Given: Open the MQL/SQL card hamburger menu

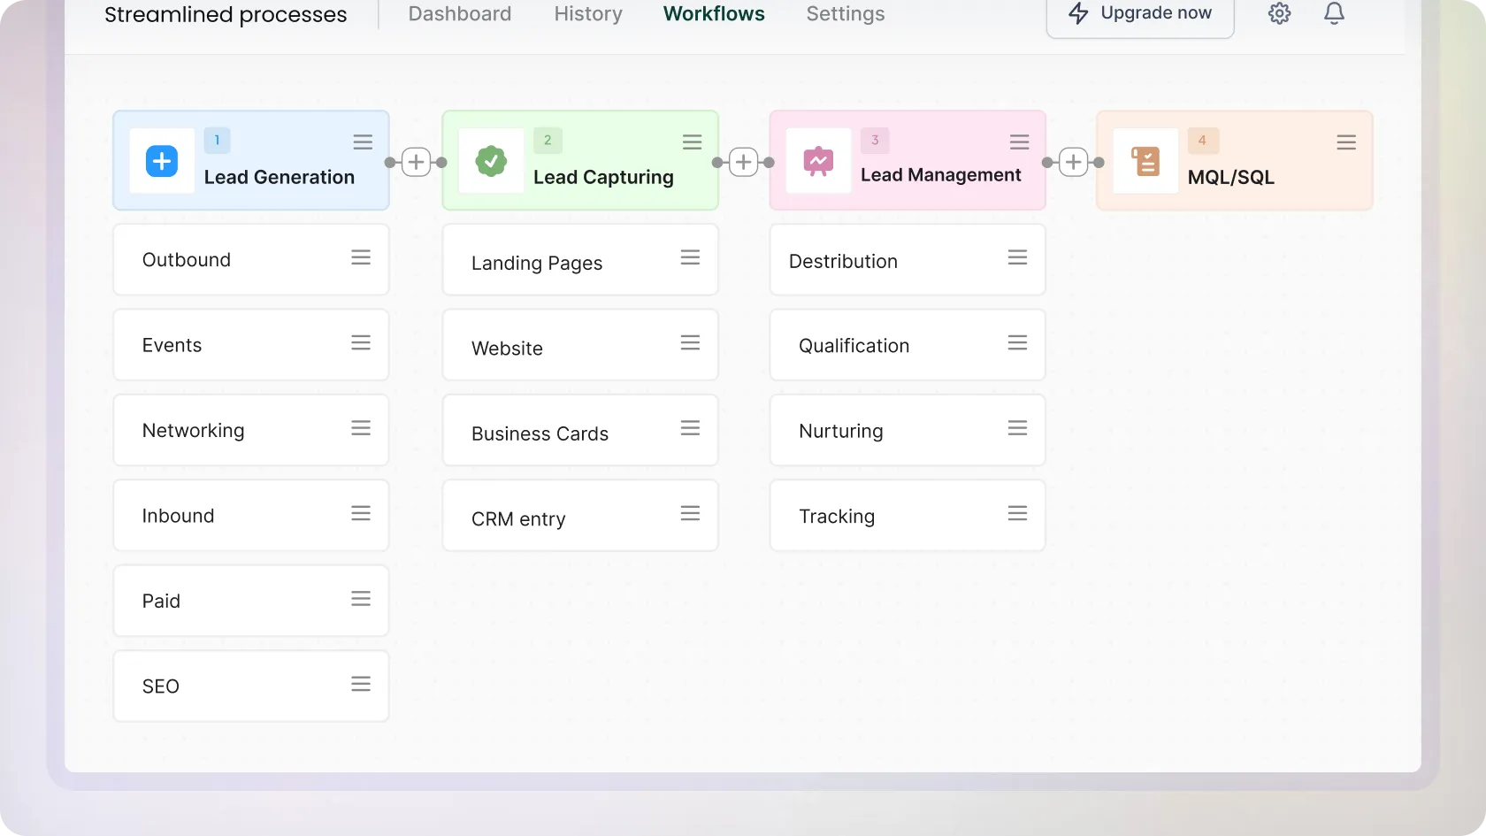Looking at the screenshot, I should 1346,142.
